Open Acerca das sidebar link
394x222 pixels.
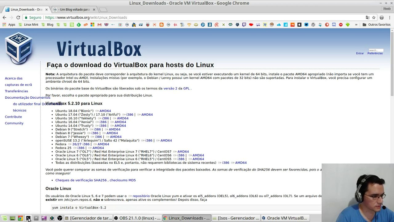[14, 78]
